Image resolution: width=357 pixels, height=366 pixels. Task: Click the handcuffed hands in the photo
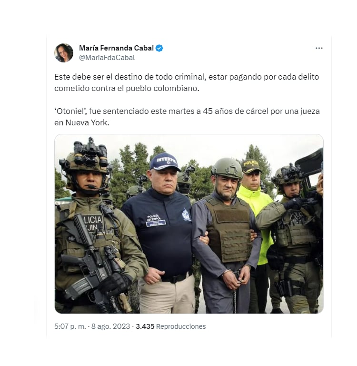pyautogui.click(x=236, y=276)
